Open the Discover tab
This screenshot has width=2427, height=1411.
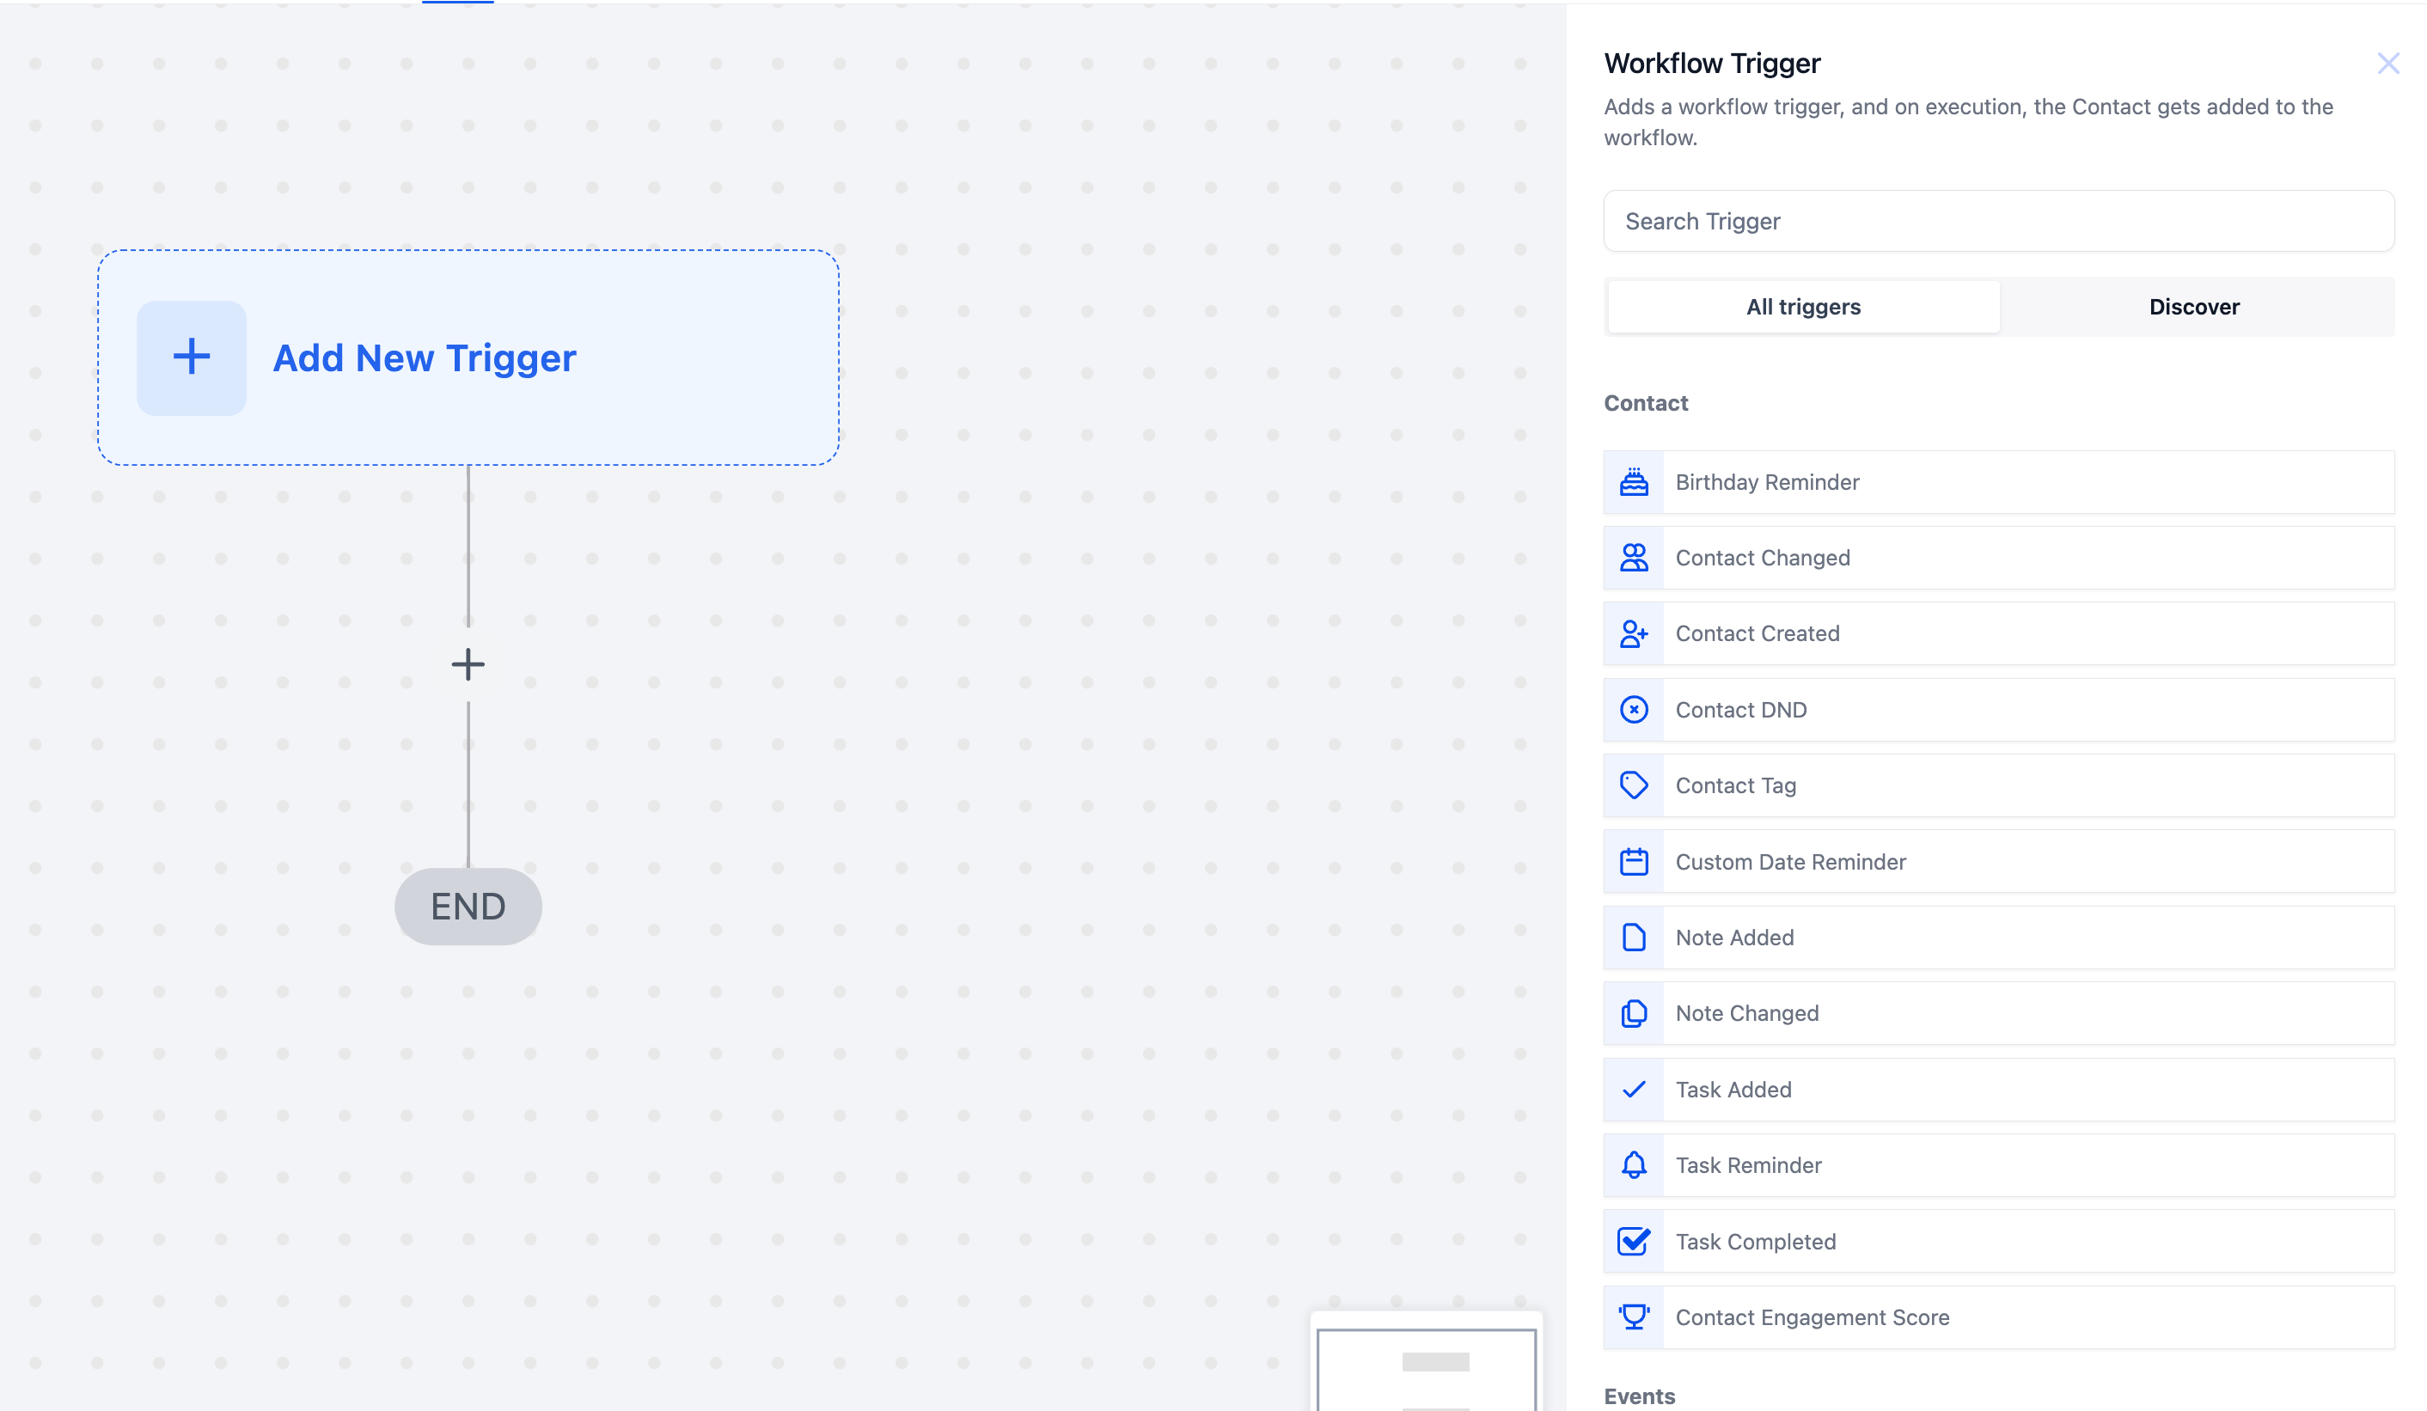click(2194, 308)
